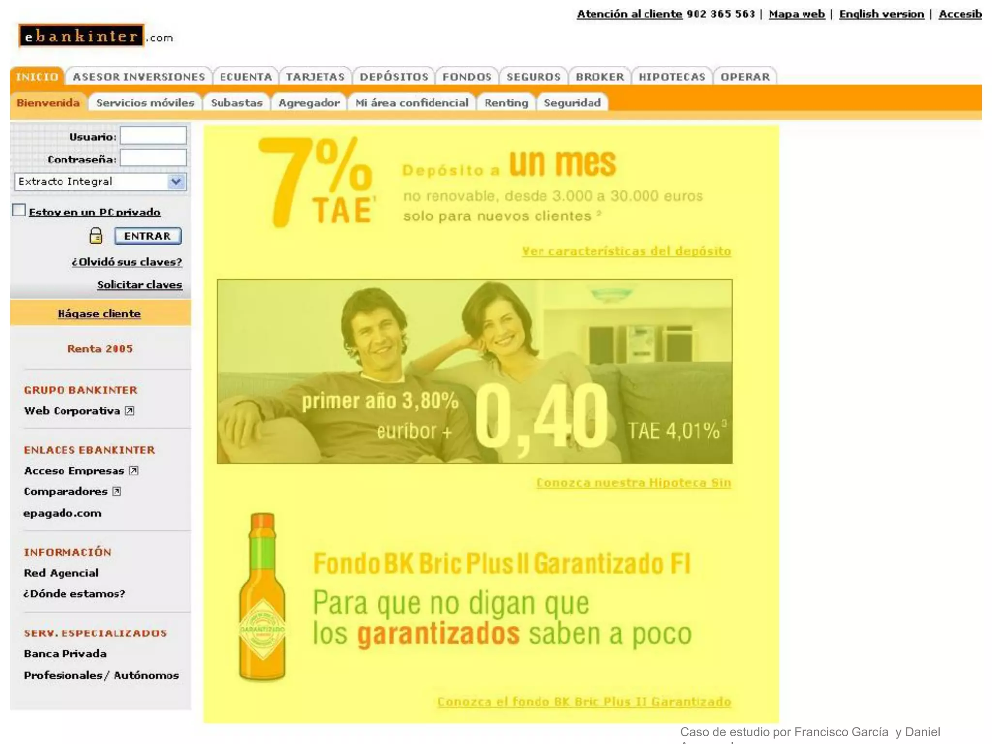Click the hot sauce bottle image
992x744 pixels.
point(262,597)
